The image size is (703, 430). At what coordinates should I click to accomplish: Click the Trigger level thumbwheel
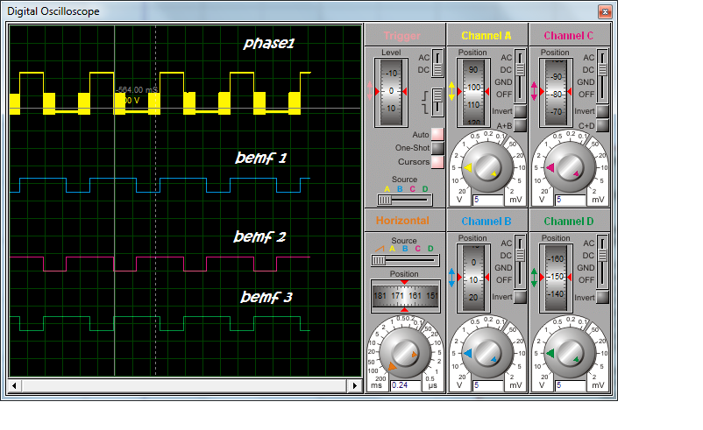click(x=391, y=92)
